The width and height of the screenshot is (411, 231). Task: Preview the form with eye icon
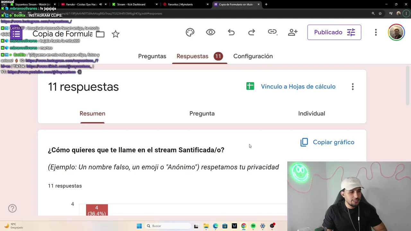coord(211,32)
